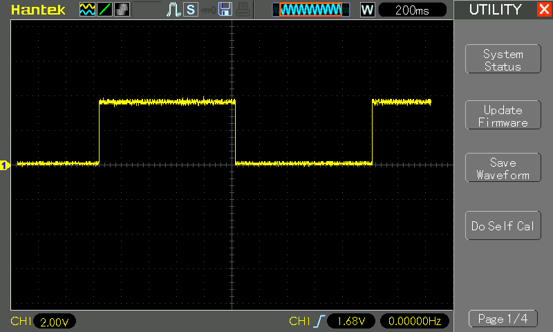Click the CH1 2.00V vertical scale readout

[x=54, y=322]
